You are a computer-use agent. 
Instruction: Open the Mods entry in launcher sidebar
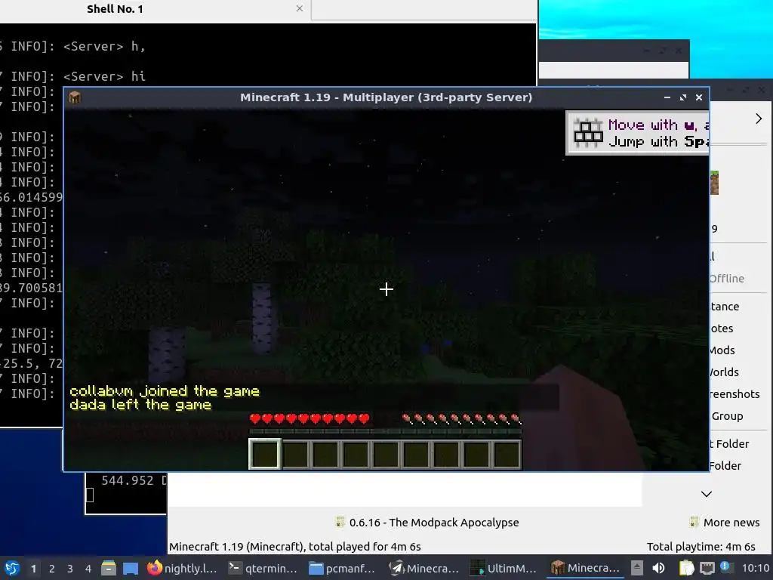(722, 350)
